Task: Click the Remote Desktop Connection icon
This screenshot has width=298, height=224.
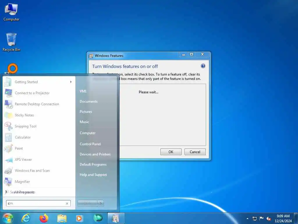Action: (8, 104)
